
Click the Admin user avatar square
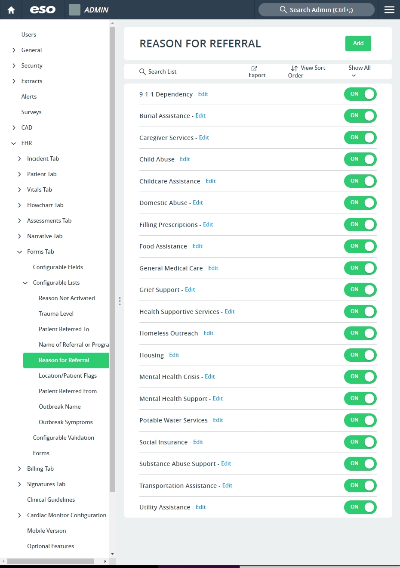tap(74, 9)
